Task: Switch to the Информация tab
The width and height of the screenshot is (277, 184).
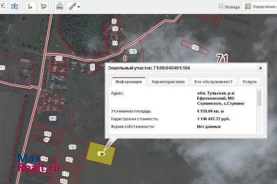Action: 129,81
